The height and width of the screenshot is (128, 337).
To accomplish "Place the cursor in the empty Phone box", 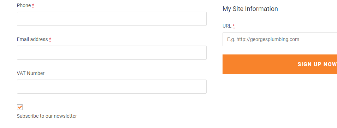I will click(x=112, y=19).
